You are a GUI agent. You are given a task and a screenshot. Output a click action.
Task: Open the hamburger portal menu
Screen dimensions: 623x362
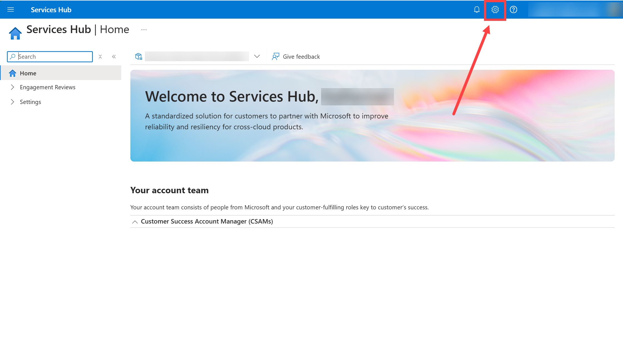coord(11,10)
